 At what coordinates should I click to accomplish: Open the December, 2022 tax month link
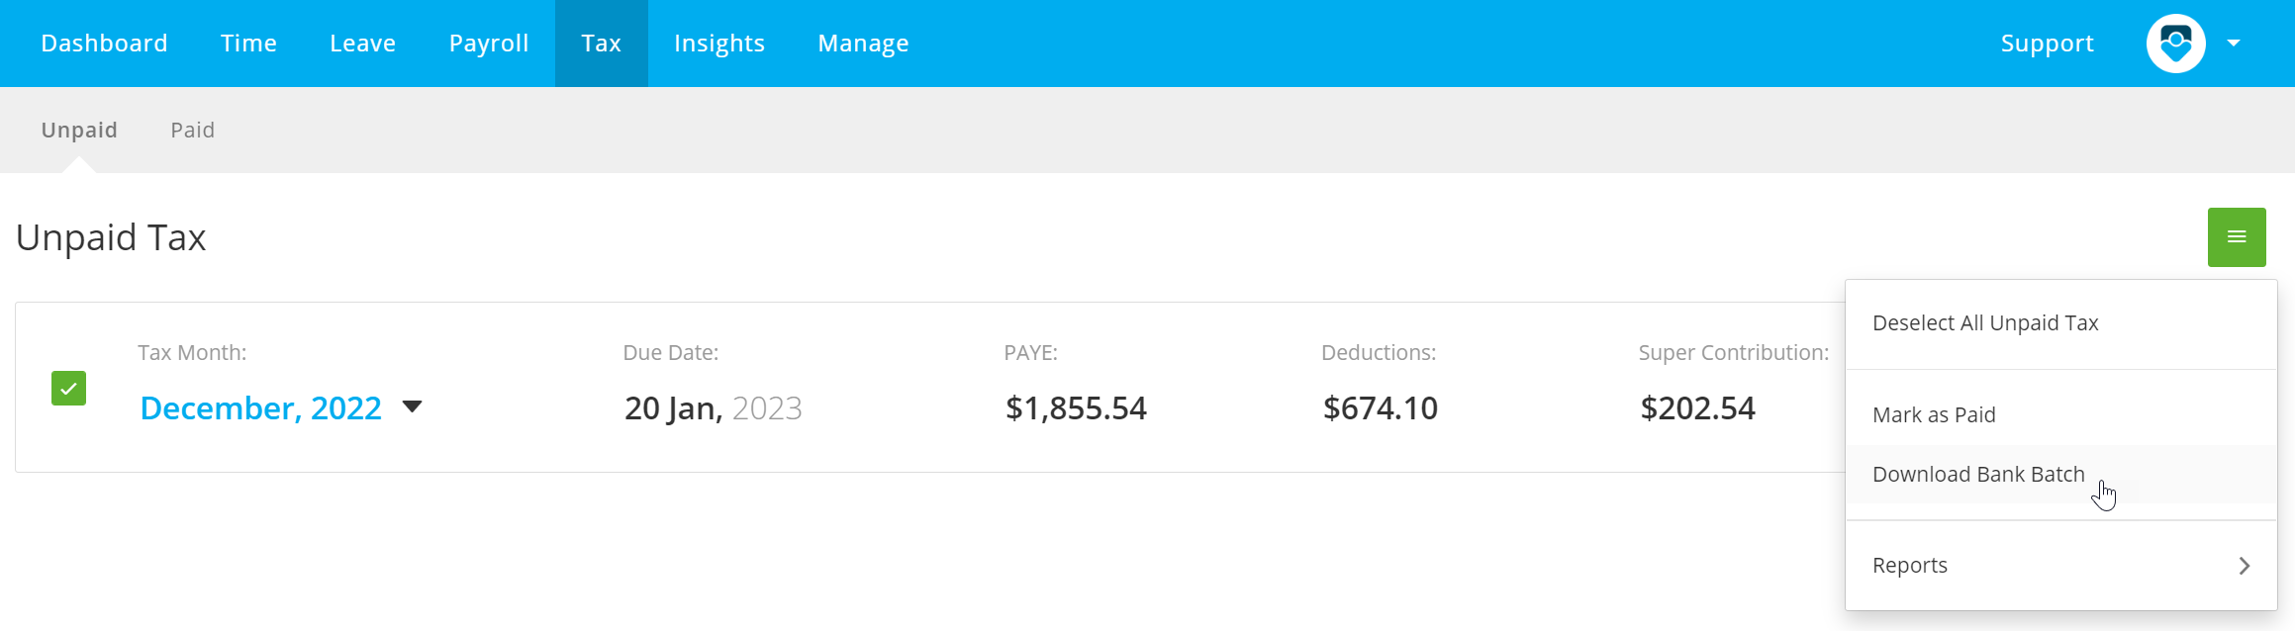[260, 408]
